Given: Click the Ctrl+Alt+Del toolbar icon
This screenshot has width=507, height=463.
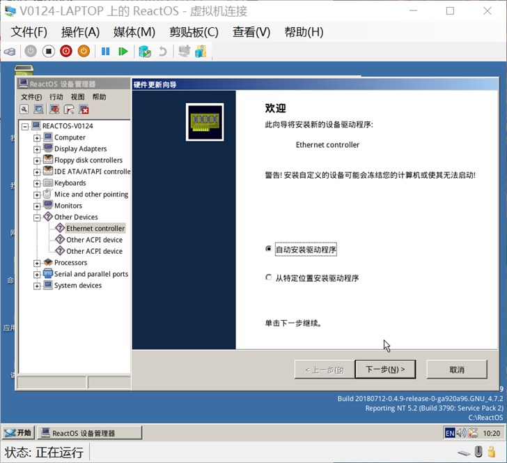Looking at the screenshot, I should (x=10, y=52).
